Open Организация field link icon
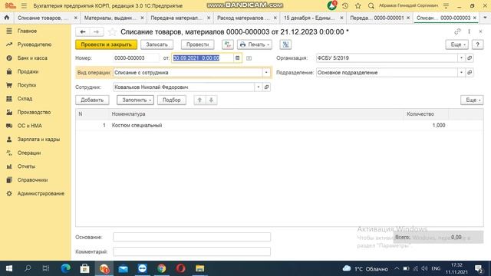The image size is (491, 276). point(470,58)
